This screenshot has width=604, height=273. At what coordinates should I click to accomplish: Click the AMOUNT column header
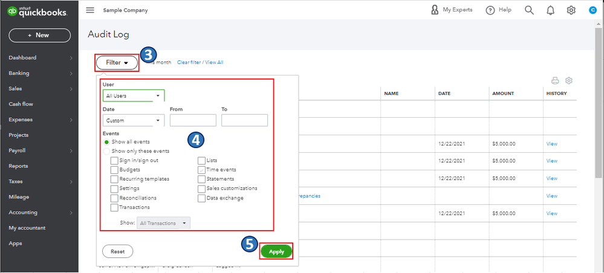pyautogui.click(x=503, y=94)
